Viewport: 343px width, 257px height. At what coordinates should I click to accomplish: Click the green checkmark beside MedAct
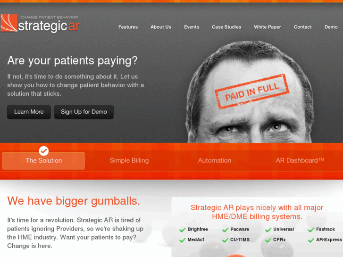point(183,240)
